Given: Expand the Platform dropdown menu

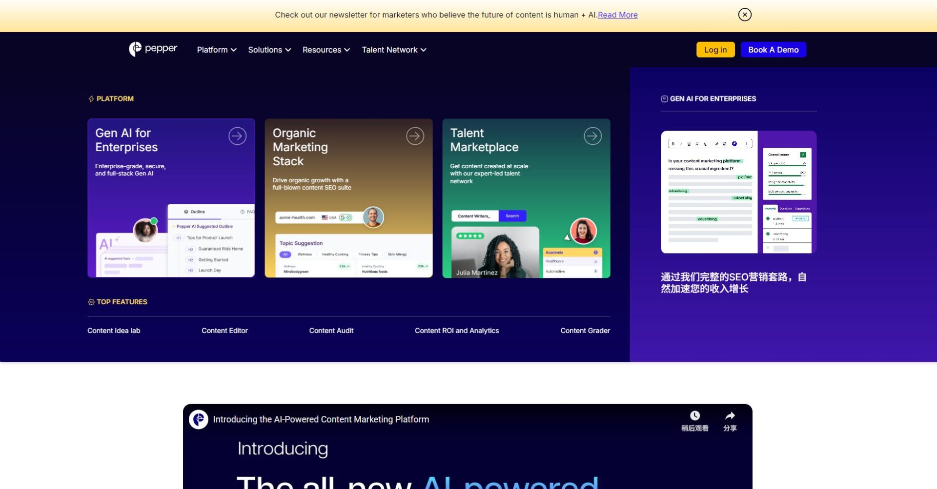Looking at the screenshot, I should point(216,49).
